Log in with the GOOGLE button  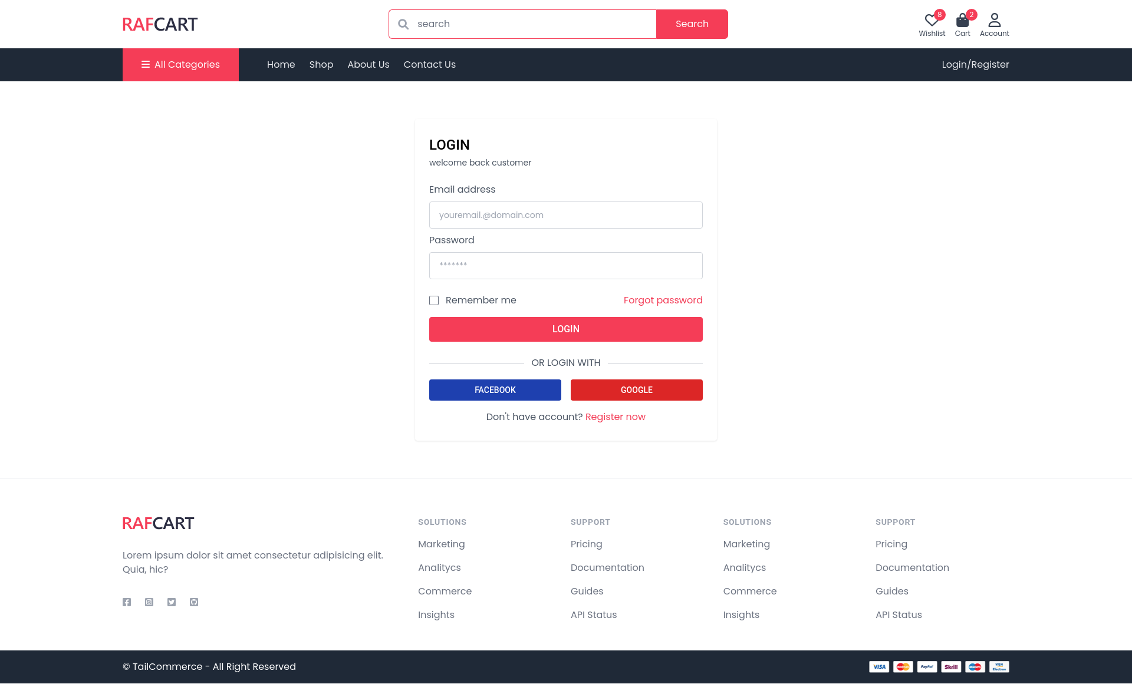636,390
